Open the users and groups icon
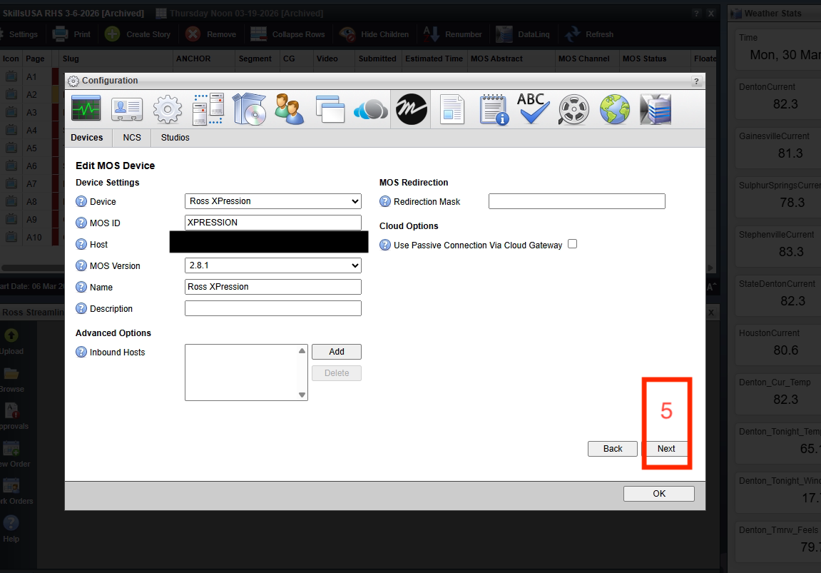Screen dimensions: 821x573 pos(290,109)
